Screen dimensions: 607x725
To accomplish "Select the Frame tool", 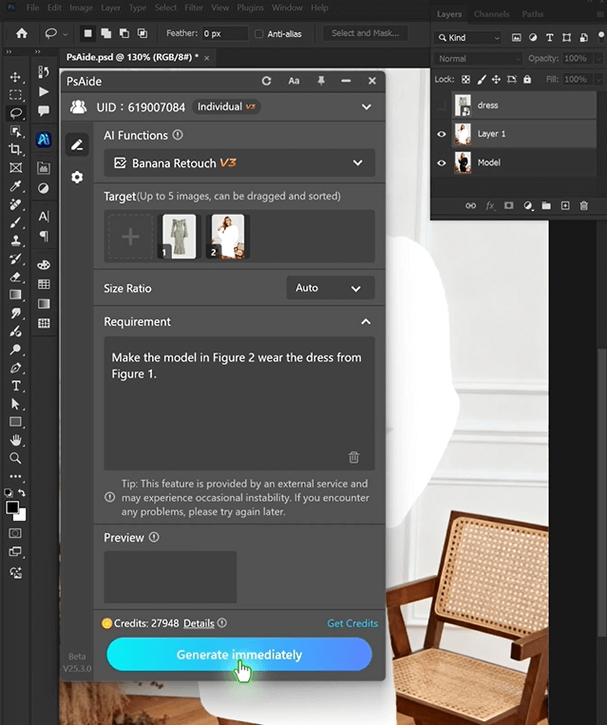I will pos(15,167).
